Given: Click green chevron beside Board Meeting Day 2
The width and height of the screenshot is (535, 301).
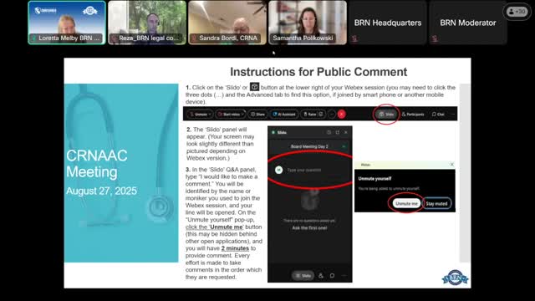Looking at the screenshot, I should pos(344,146).
